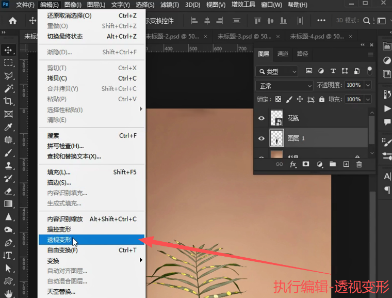
Task: Select the Crop tool
Action: click(8, 101)
